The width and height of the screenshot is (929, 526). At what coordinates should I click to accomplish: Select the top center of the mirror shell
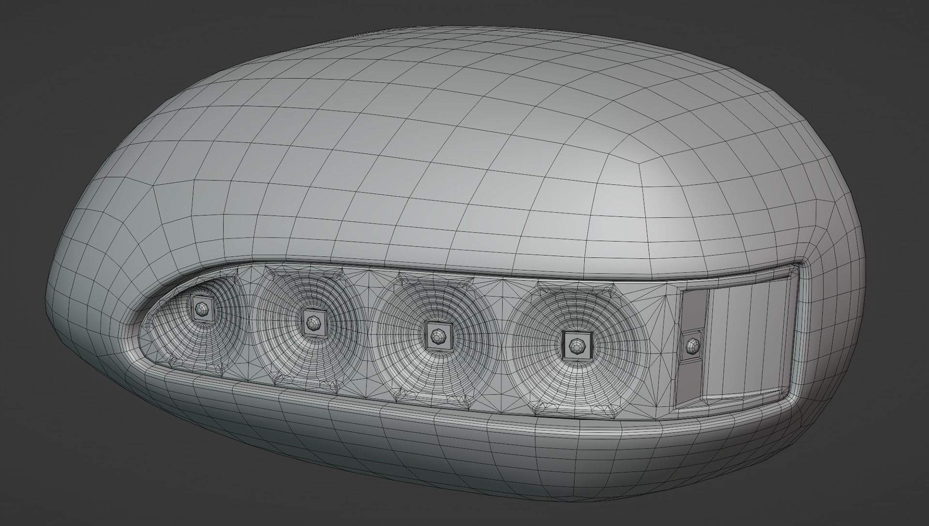coord(435,87)
